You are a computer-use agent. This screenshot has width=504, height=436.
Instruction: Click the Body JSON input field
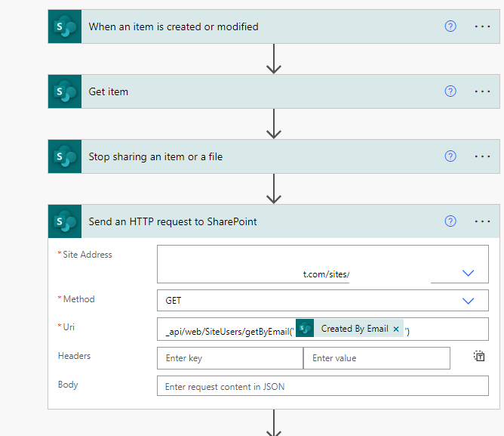tap(323, 386)
